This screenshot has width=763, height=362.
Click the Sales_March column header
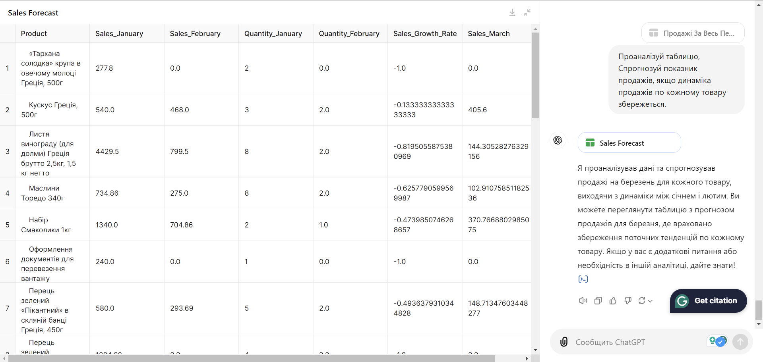(x=488, y=34)
